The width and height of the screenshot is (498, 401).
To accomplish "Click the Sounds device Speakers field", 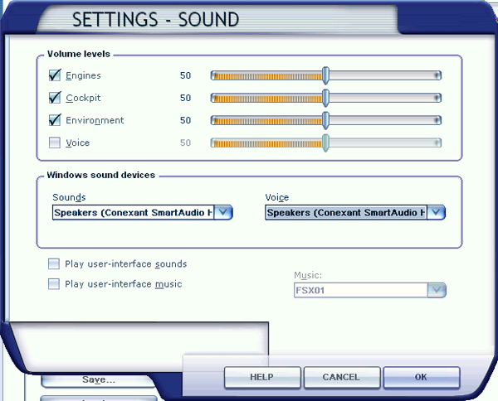I will 134,212.
